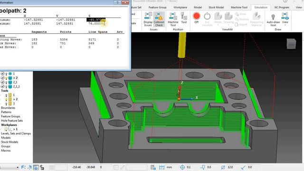Click the highlighted display icon in status bar

point(36,167)
